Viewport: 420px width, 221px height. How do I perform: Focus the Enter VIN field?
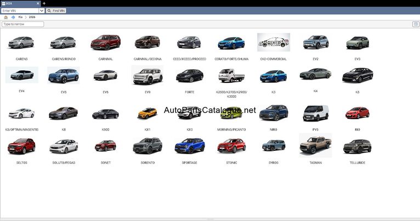point(20,11)
